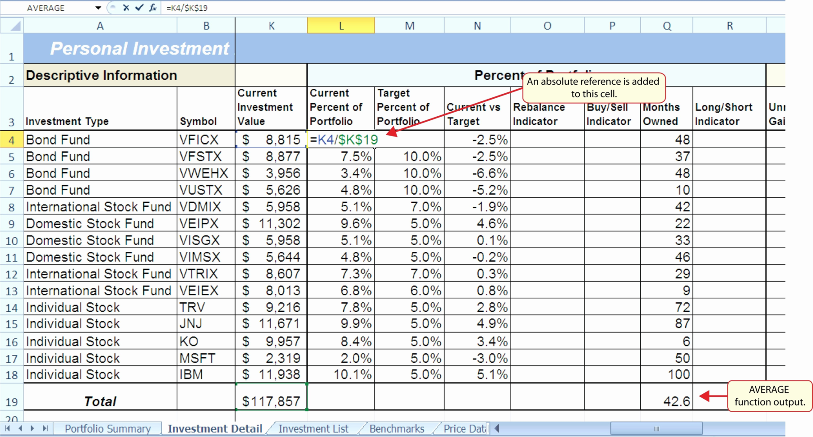Viewport: 813px width, 437px height.
Task: Click the next sheet navigation arrow
Action: tap(33, 428)
